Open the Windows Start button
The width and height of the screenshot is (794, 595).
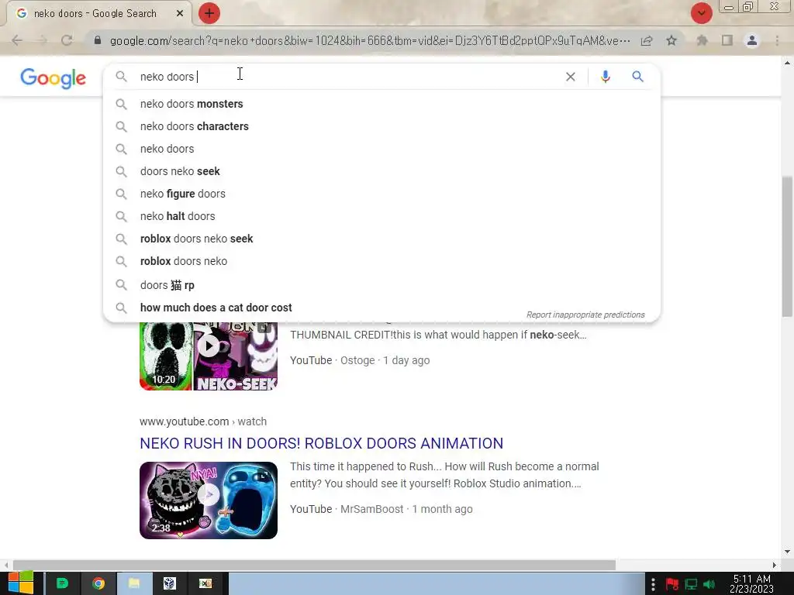[x=21, y=583]
